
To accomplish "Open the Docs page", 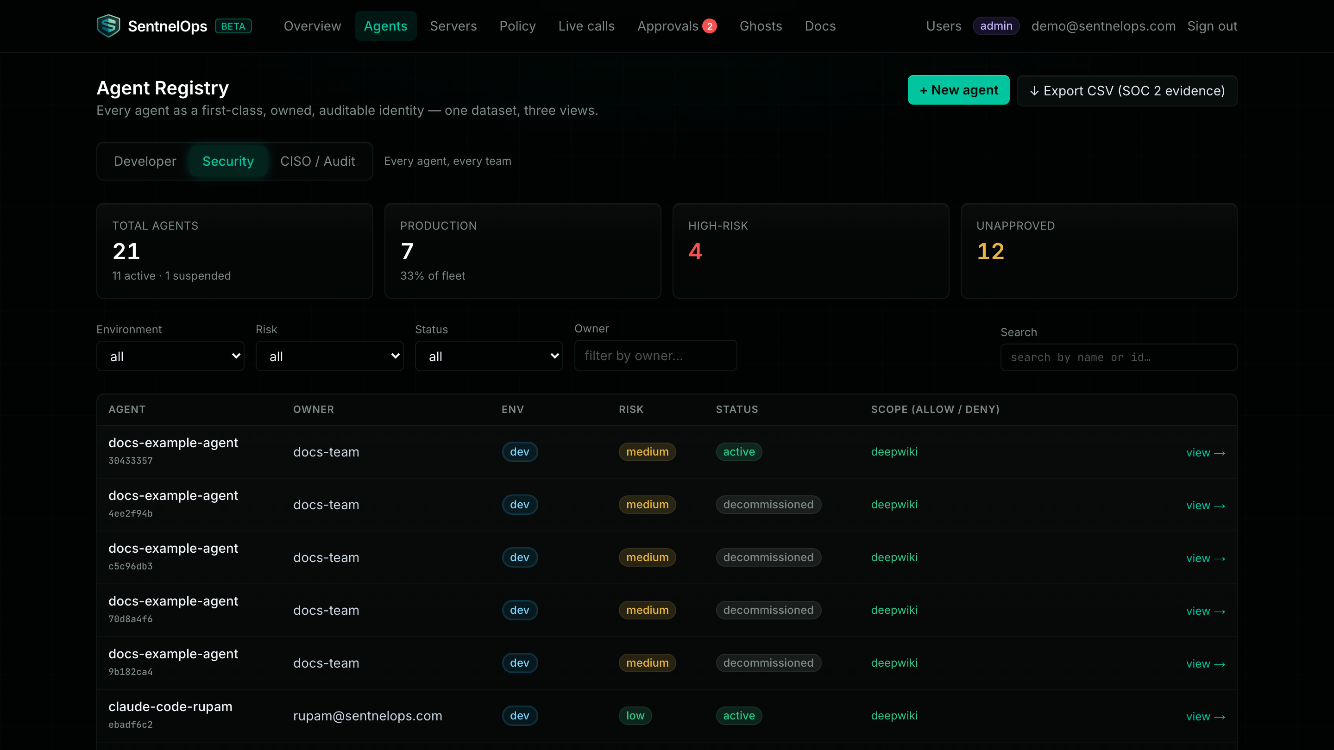I will (820, 26).
